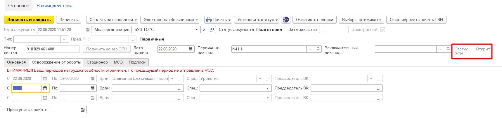Open calendar for Приступить к работе
502x118 pixels.
pos(83,110)
